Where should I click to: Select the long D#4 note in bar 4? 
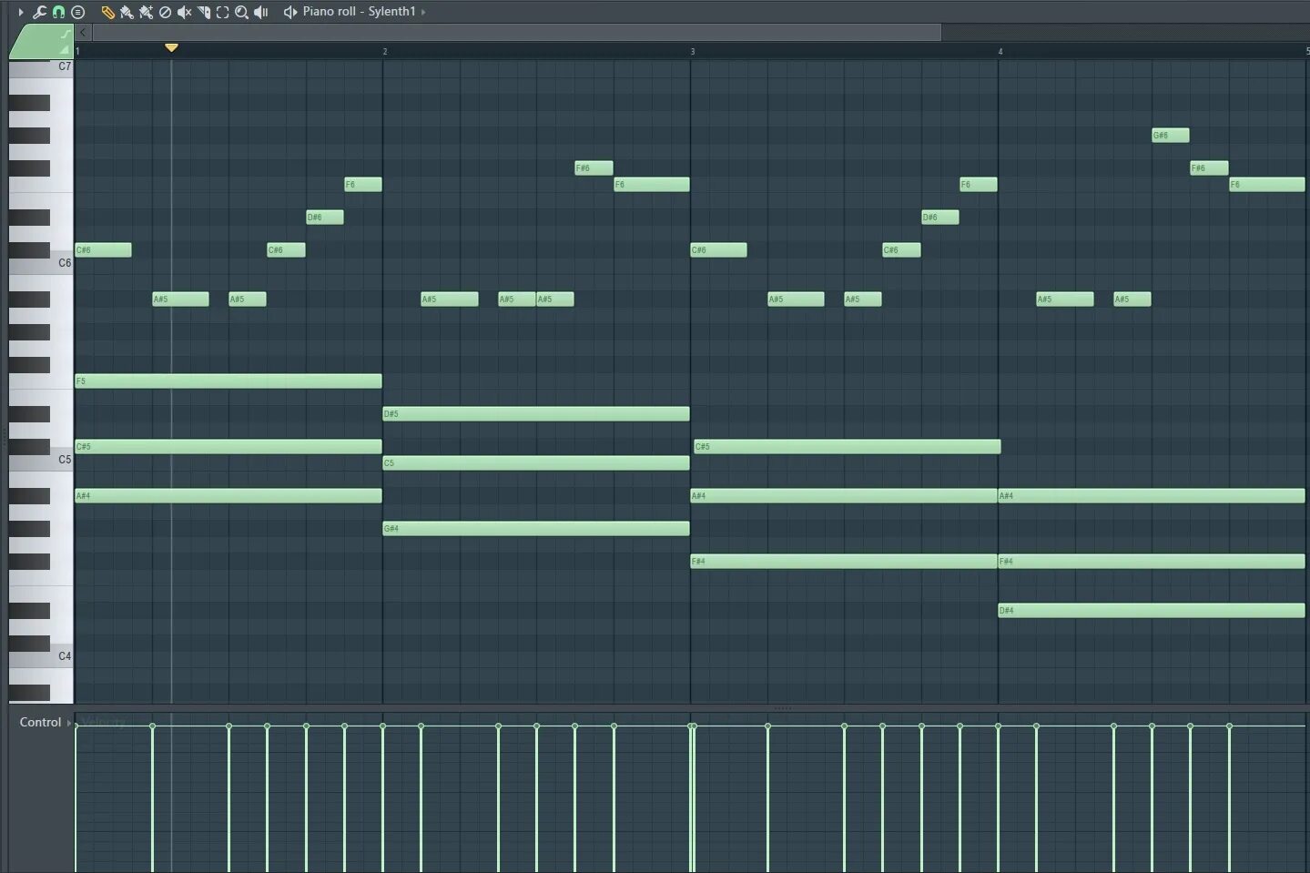(1152, 611)
